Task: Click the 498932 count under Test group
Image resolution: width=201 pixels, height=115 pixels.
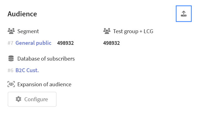Action: click(x=111, y=43)
